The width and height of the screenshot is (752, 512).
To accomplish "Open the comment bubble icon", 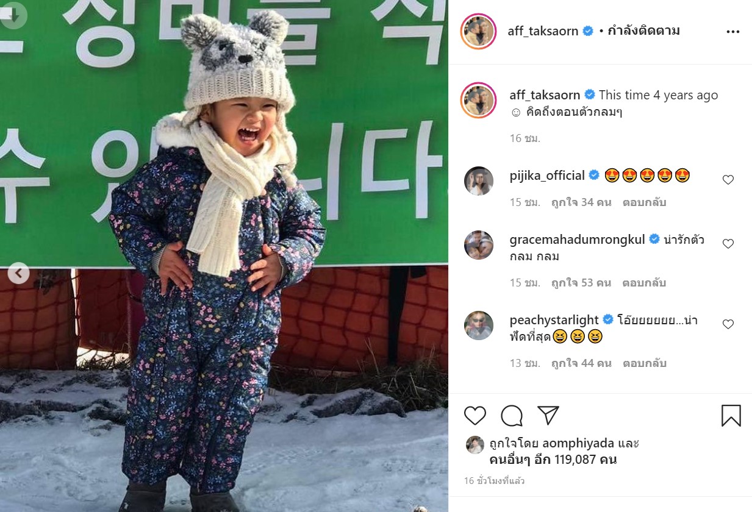I will coord(512,416).
